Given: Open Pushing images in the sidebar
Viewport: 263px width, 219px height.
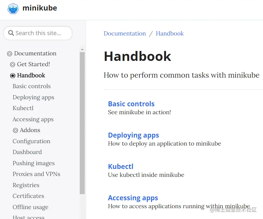Looking at the screenshot, I should pos(34,163).
